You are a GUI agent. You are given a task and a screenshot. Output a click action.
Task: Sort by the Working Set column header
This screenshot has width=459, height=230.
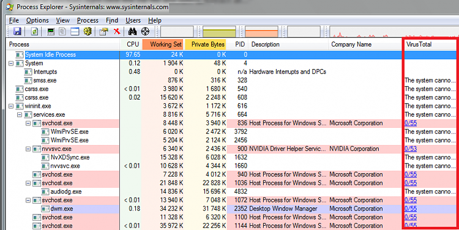click(x=163, y=45)
